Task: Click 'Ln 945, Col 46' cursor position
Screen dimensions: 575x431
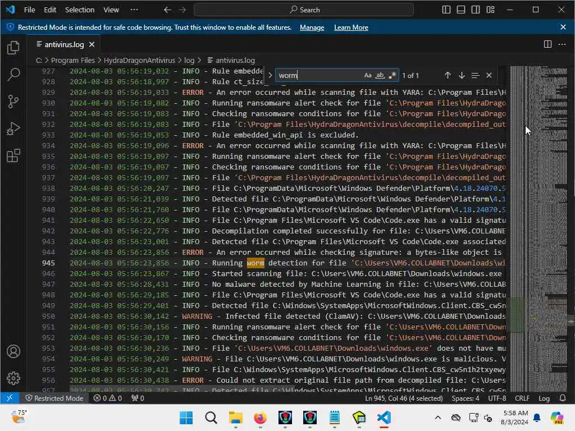Action: [x=404, y=398]
